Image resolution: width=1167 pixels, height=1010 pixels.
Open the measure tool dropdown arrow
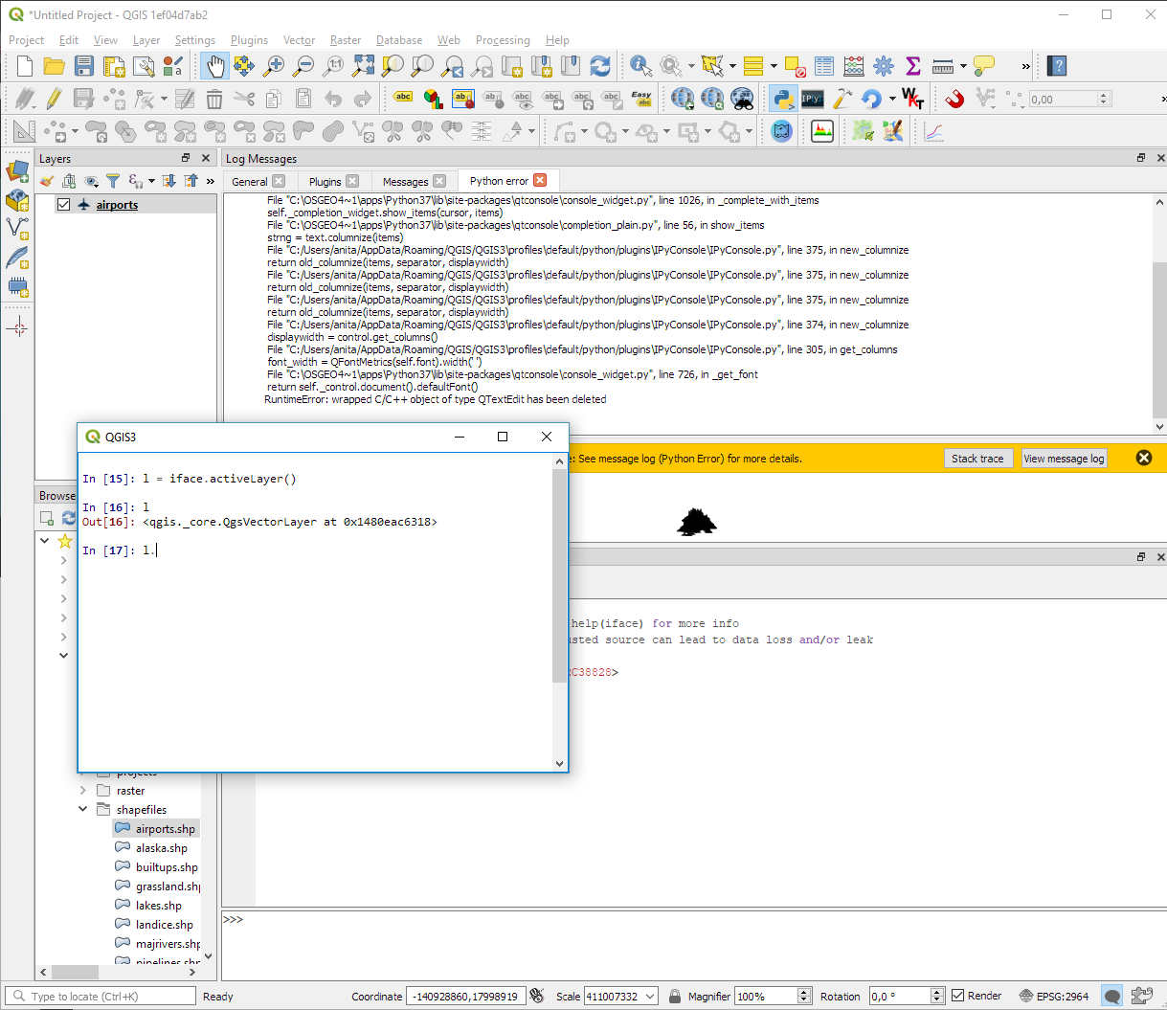963,66
